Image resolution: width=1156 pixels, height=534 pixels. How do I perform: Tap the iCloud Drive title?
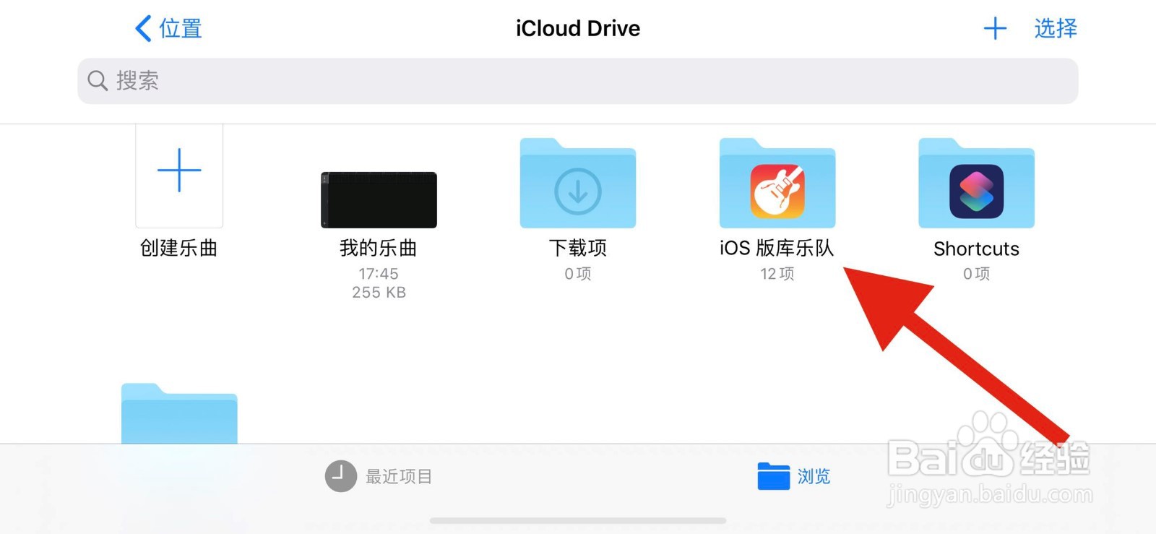point(578,29)
